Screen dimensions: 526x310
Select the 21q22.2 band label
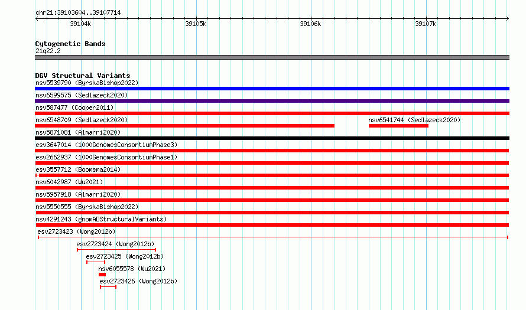48,51
